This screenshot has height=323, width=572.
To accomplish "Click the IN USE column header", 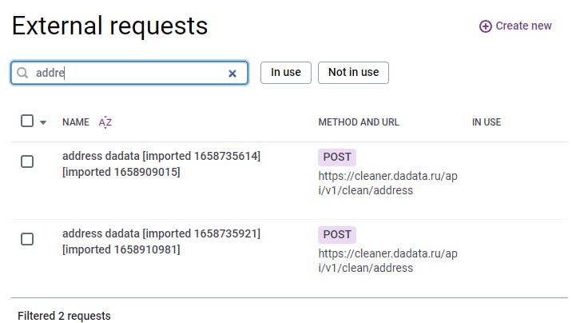I will click(x=487, y=122).
